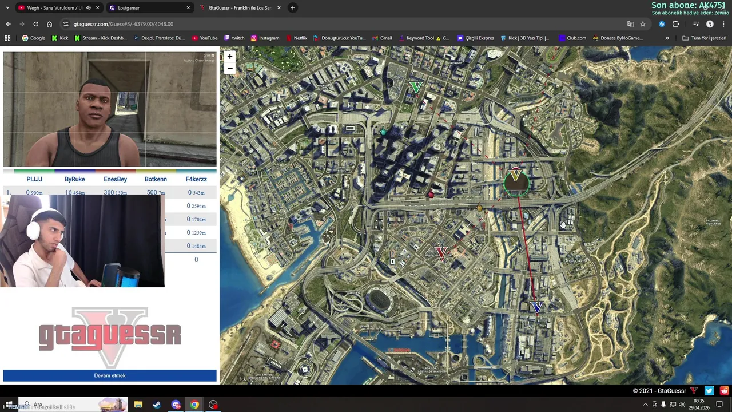Open the Donate ByNoGame bookmark
The width and height of the screenshot is (732, 412).
click(618, 38)
